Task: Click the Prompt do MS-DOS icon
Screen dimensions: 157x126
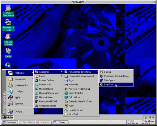Action: click(36, 102)
